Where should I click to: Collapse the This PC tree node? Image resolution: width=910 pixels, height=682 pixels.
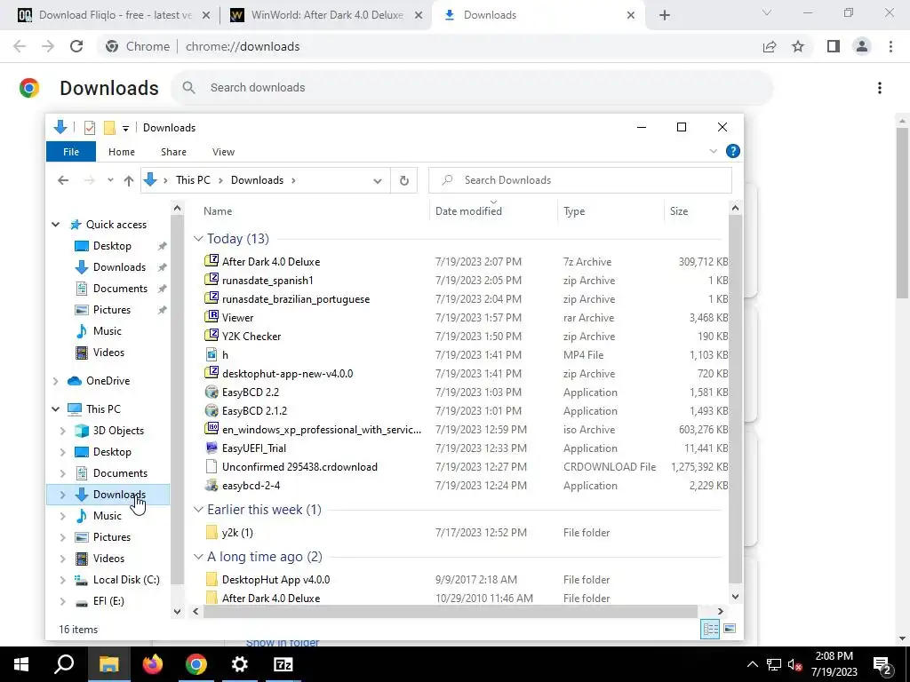56,408
